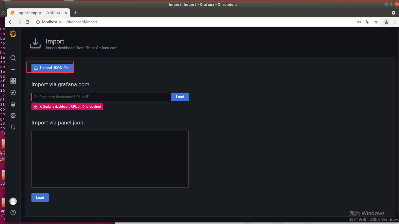Open the tab search dropdown arrow
Image resolution: width=399 pixels, height=224 pixels.
click(x=393, y=13)
